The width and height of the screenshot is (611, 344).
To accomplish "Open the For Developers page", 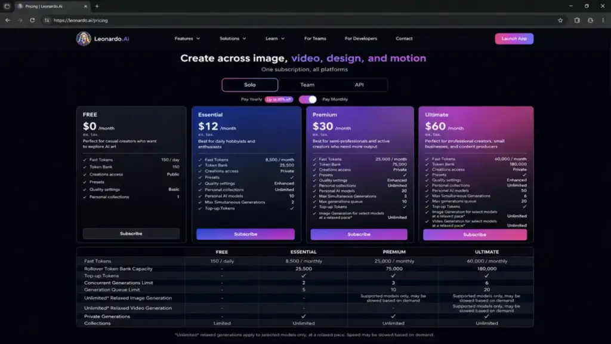I will tap(361, 39).
